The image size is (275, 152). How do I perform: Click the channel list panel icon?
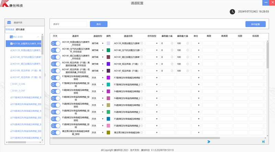9,22
